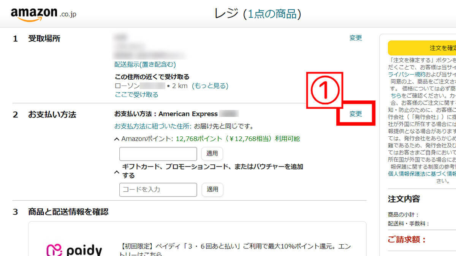Open 配送指示(置き配含む) link
The width and height of the screenshot is (456, 256).
coord(145,64)
